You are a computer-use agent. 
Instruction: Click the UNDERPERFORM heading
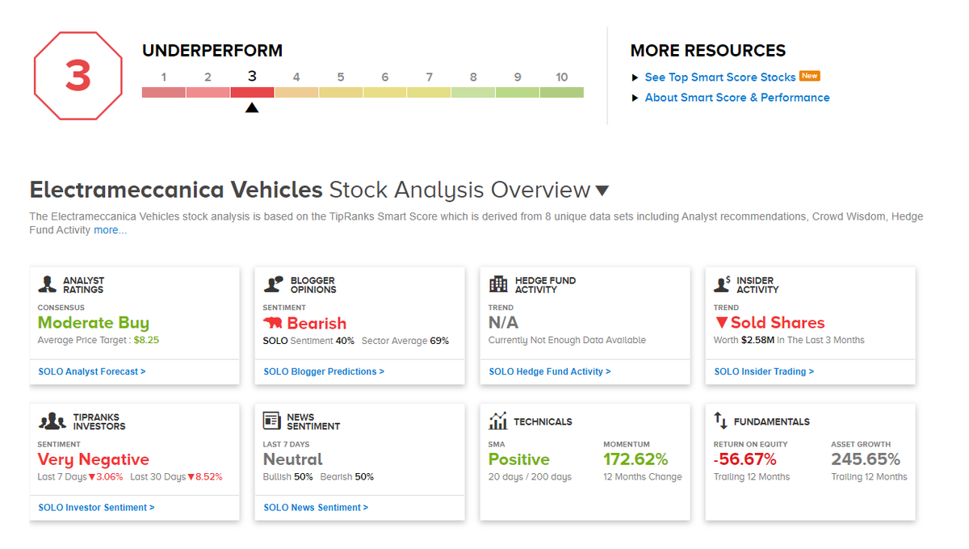(x=212, y=51)
